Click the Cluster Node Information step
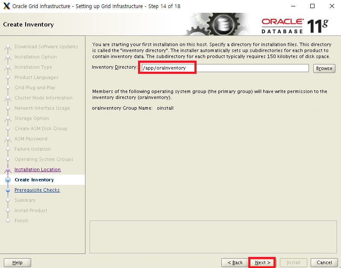 [x=44, y=98]
